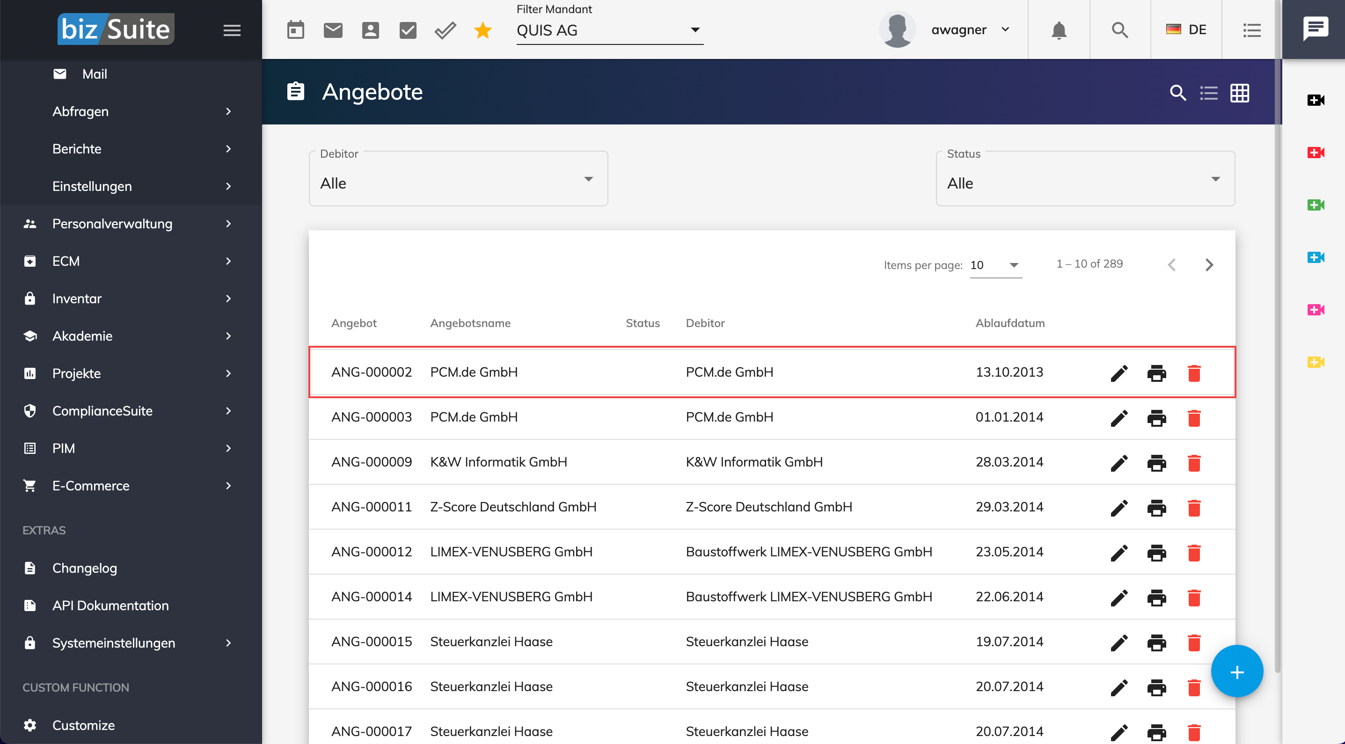Image resolution: width=1345 pixels, height=744 pixels.
Task: Print offer ANG-000015
Action: coord(1156,643)
